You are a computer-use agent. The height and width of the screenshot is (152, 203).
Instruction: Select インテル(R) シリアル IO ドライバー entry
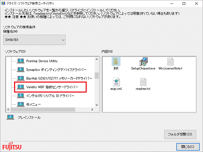pos(50,96)
